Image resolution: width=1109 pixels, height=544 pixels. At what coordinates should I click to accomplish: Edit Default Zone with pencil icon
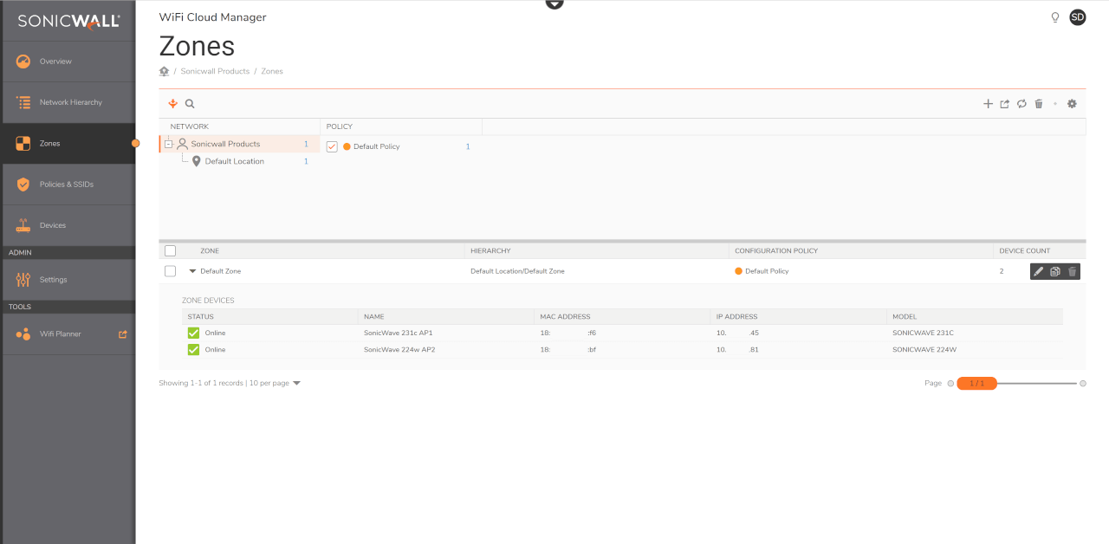[1039, 271]
